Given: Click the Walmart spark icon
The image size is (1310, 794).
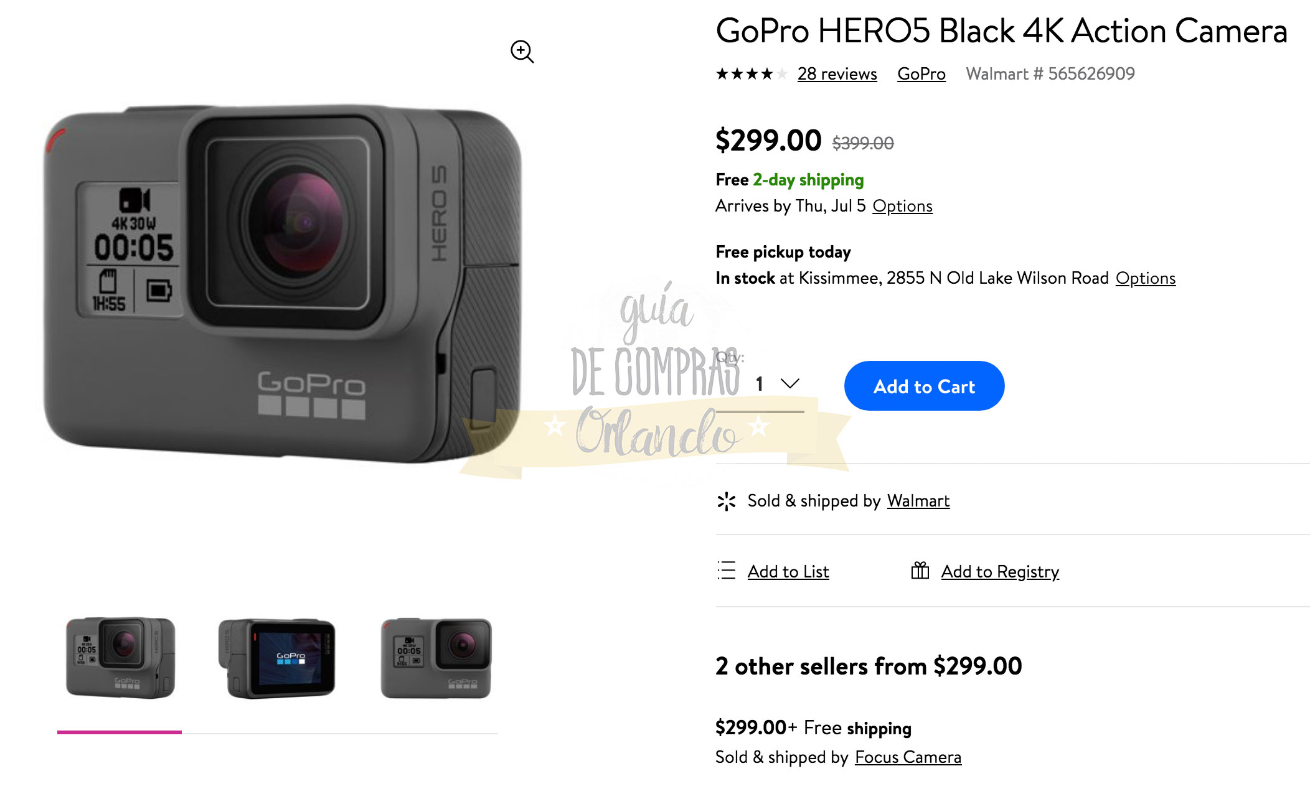Looking at the screenshot, I should (x=726, y=501).
